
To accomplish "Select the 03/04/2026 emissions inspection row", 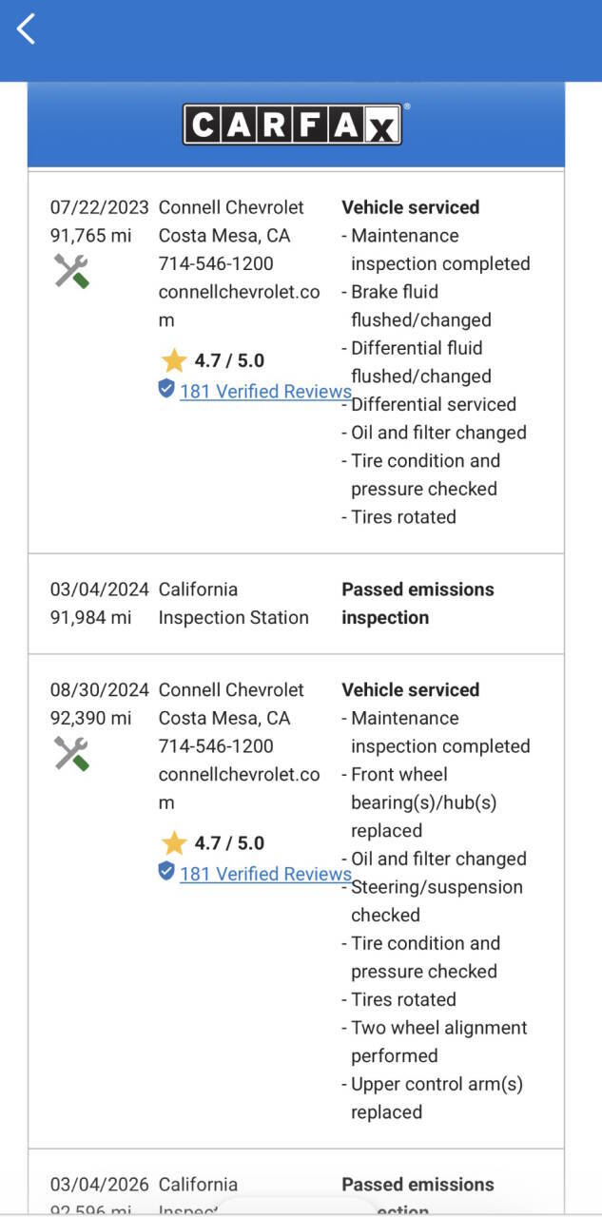I will [296, 1183].
